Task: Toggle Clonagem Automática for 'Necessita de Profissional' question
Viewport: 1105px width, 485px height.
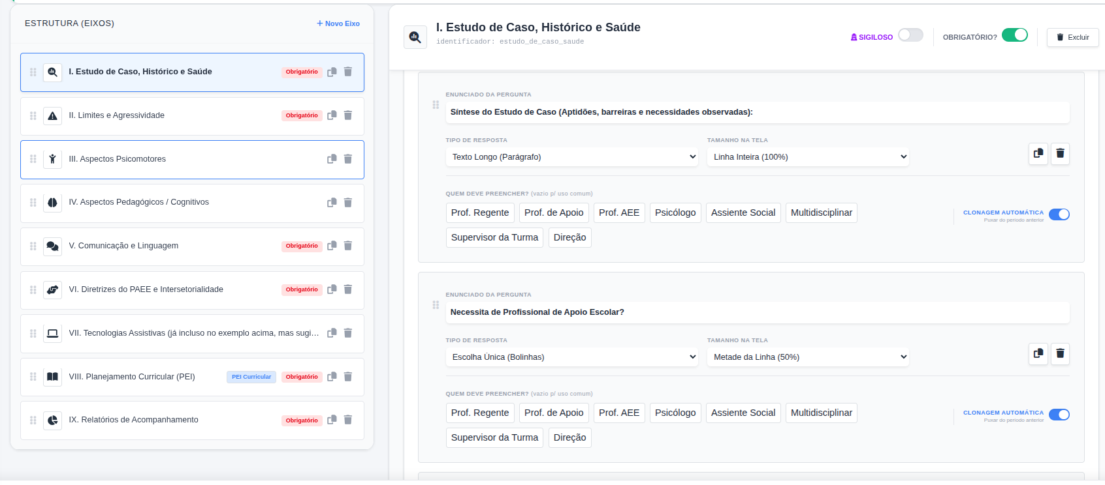Action: click(1059, 415)
